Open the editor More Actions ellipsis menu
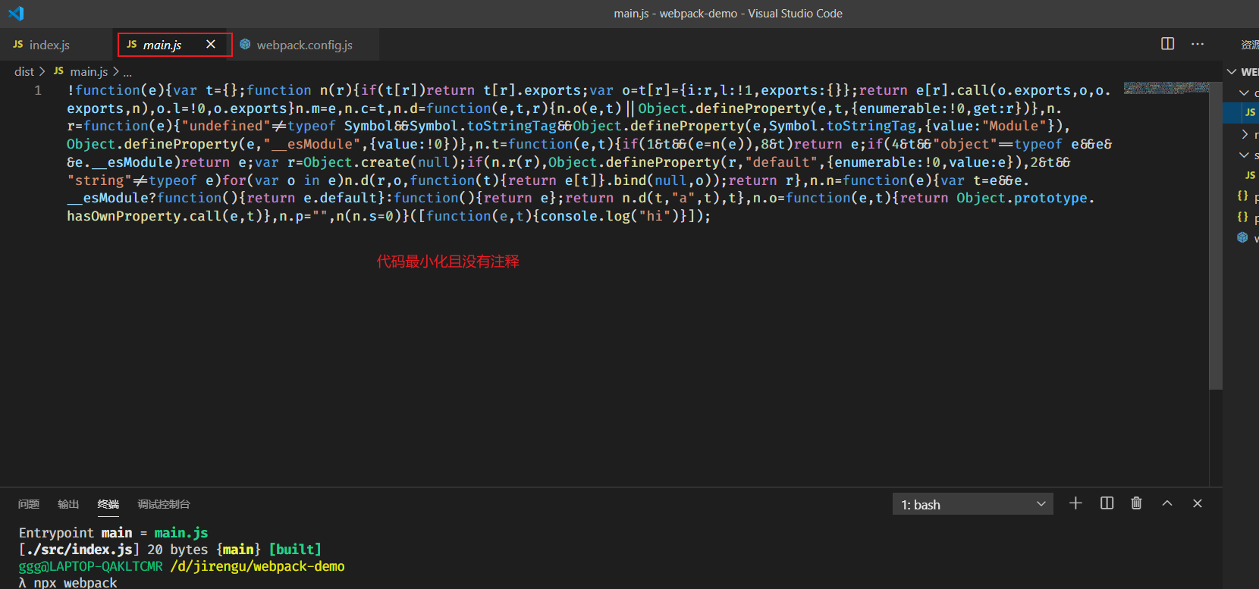 [1198, 44]
